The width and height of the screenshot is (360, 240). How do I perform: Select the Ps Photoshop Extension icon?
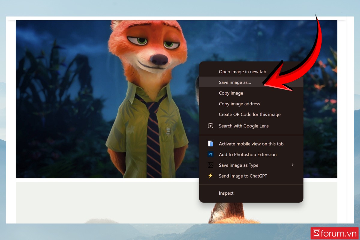(x=211, y=154)
